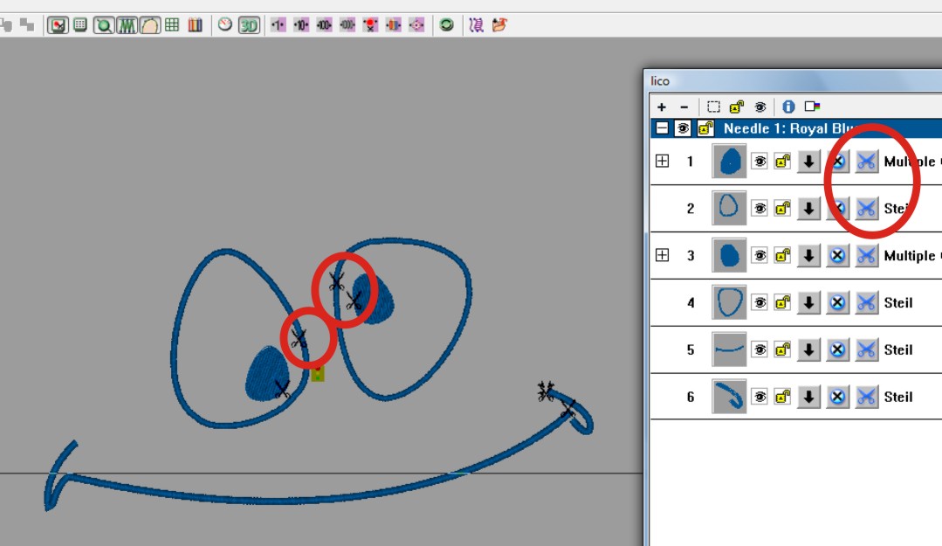Click the X tie-off button on object 4
The width and height of the screenshot is (942, 546).
837,302
